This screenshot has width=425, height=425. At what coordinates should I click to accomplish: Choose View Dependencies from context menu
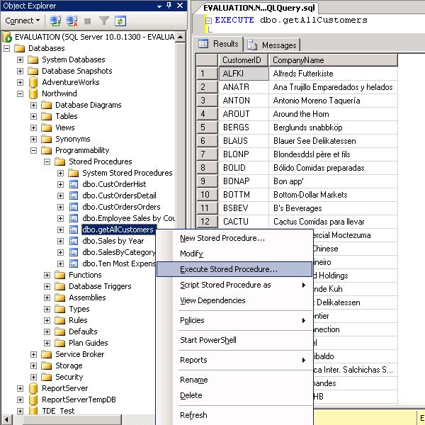[x=234, y=300]
